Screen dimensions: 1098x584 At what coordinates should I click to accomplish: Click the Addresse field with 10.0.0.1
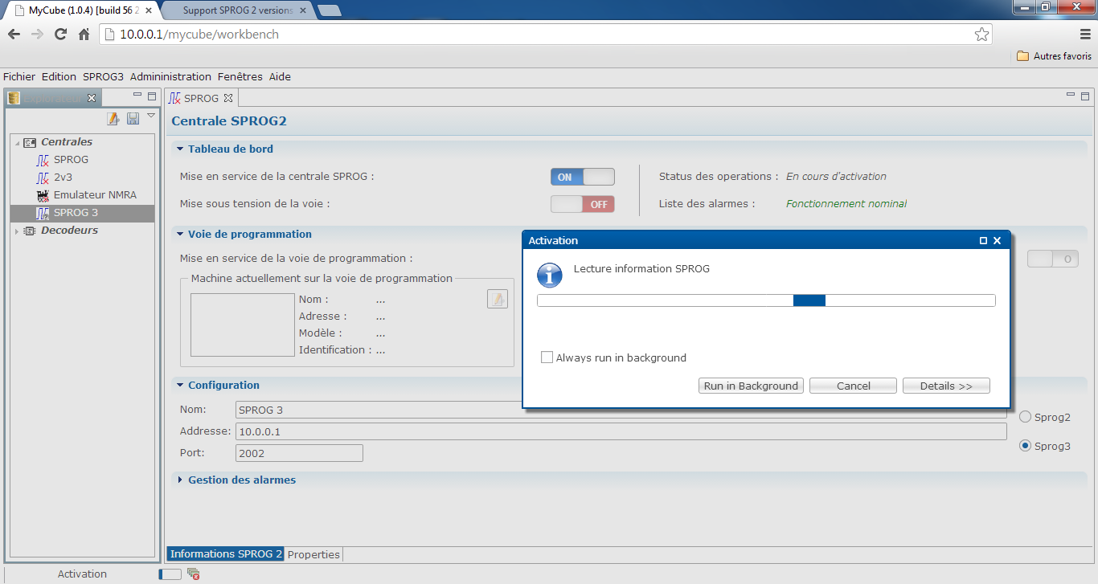coord(621,431)
